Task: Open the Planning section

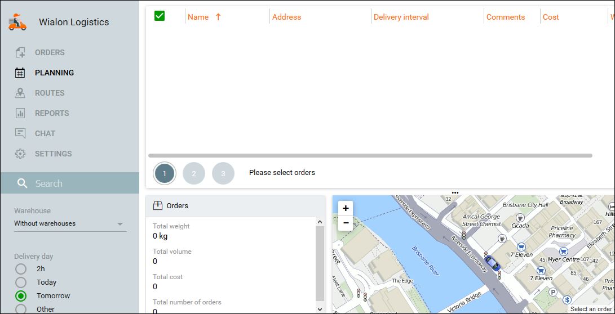Action: pos(54,73)
